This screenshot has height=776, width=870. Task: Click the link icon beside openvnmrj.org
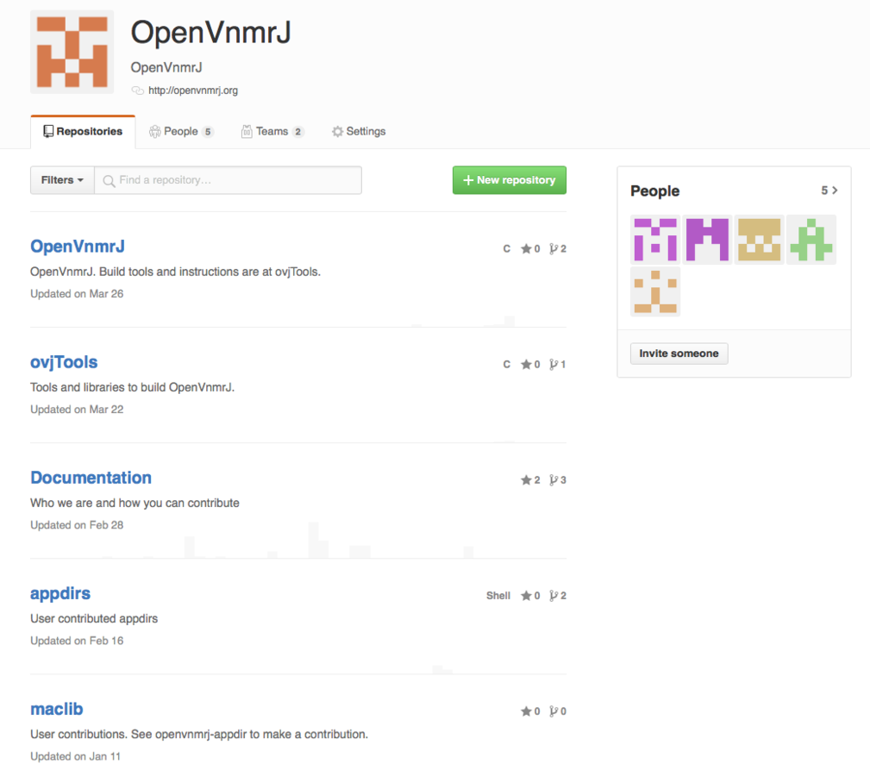point(138,91)
